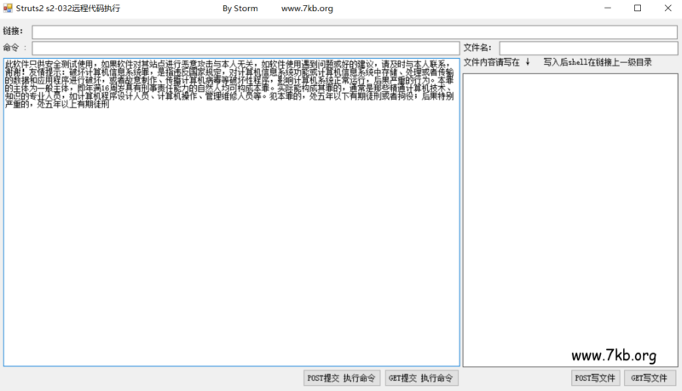The height and width of the screenshot is (391, 682).
Task: Click the 文件内容请写在 hint text
Action: tap(492, 62)
